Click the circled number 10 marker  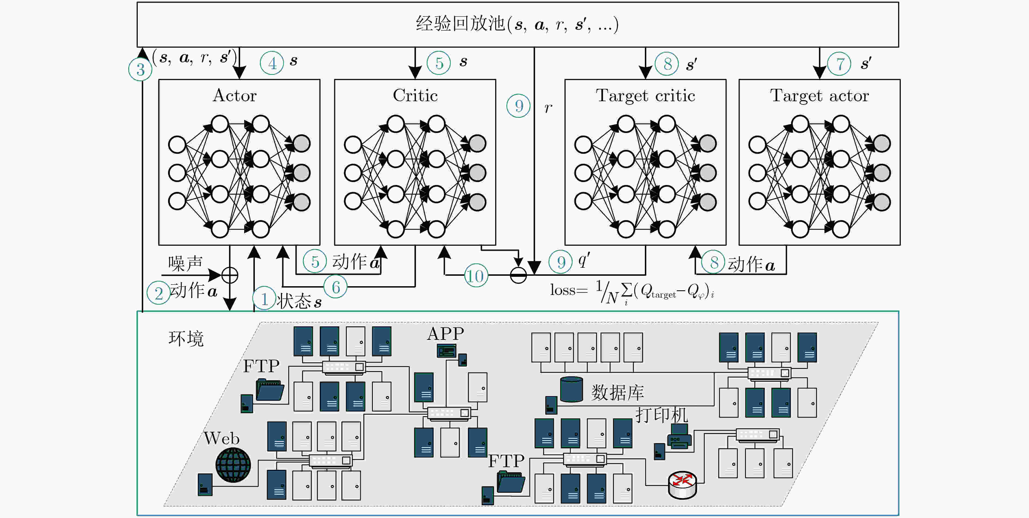476,276
